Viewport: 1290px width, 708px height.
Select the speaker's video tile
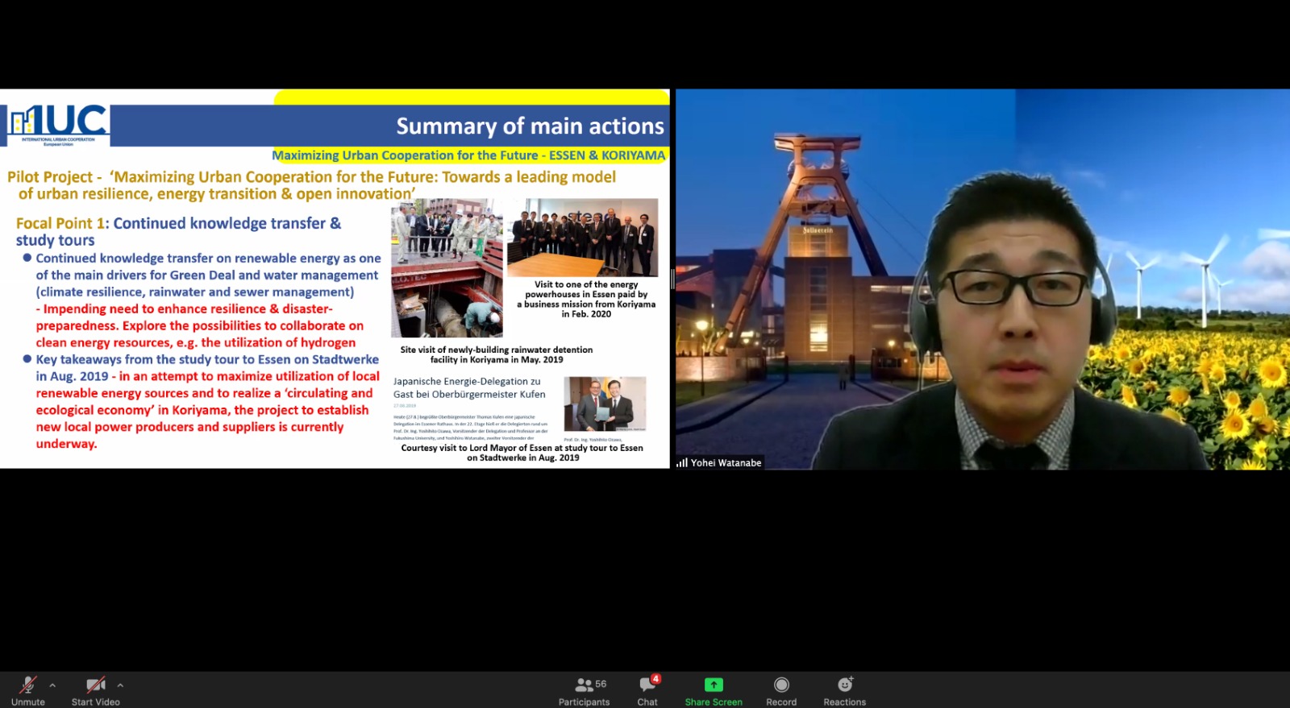click(x=982, y=279)
